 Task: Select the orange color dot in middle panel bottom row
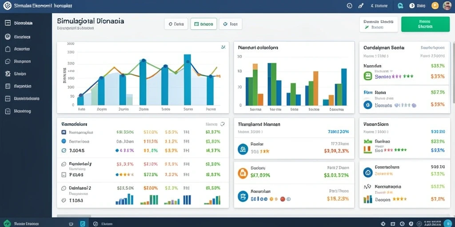pos(272,199)
